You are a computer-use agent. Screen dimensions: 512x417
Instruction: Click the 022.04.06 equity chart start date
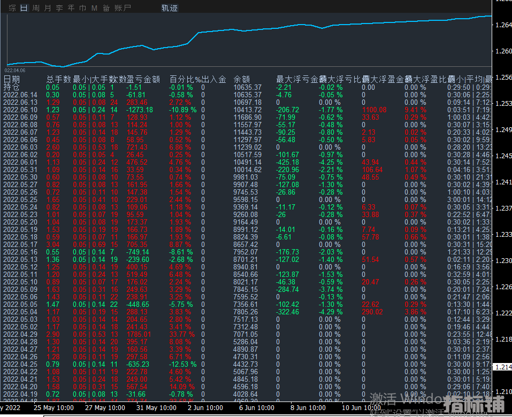coord(15,71)
